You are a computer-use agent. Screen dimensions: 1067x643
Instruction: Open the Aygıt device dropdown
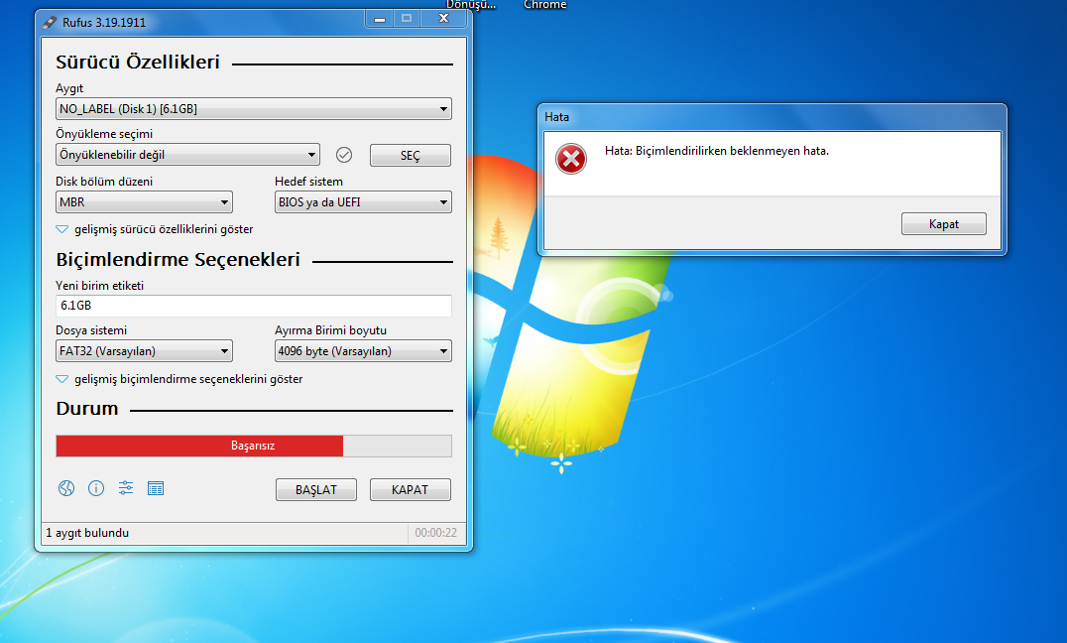point(254,109)
